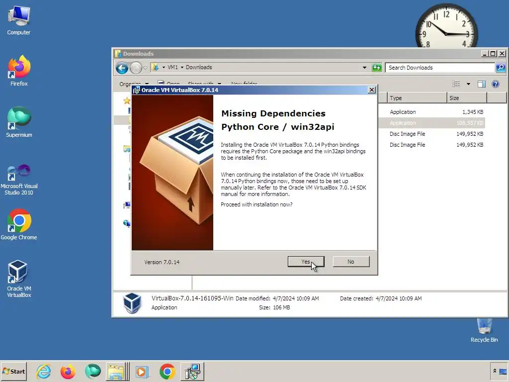Image resolution: width=509 pixels, height=382 pixels.
Task: Click the Favorites star in navigation pane
Action: point(127,100)
